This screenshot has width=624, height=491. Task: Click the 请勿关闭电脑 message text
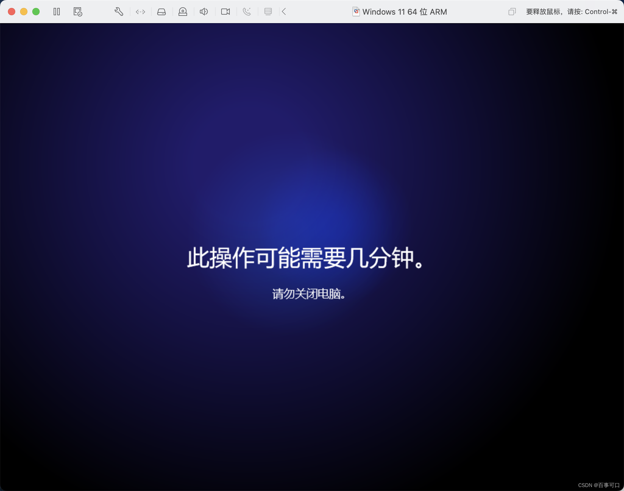pos(309,294)
